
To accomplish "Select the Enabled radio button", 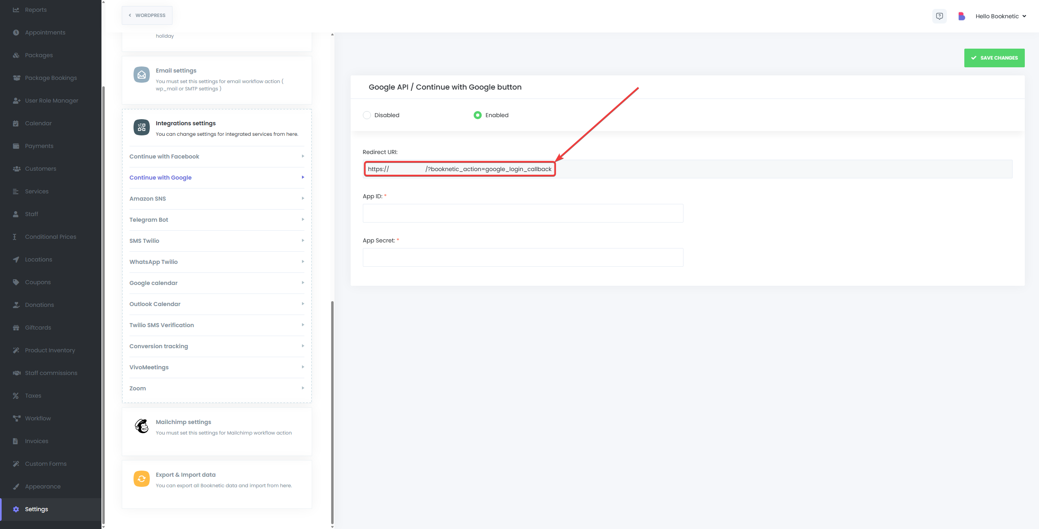I will pos(478,115).
